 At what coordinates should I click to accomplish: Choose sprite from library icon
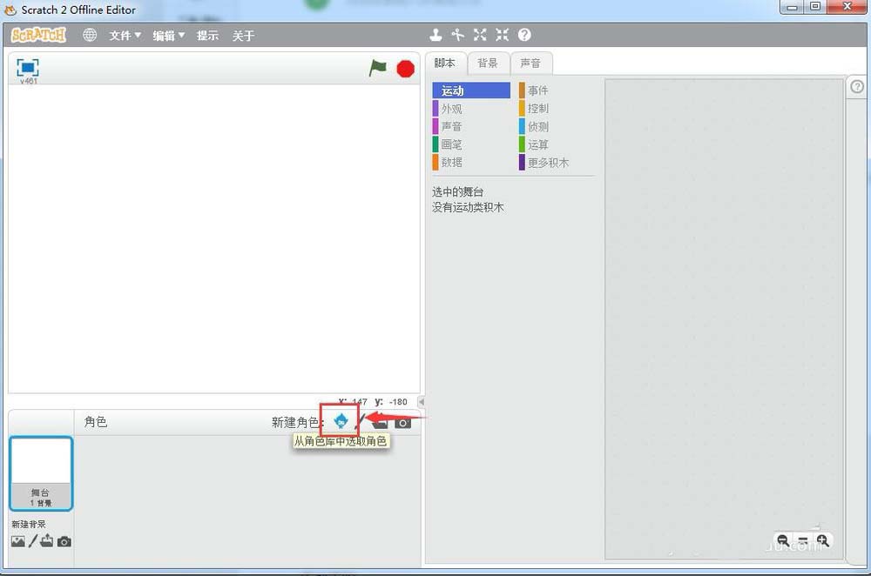[341, 421]
